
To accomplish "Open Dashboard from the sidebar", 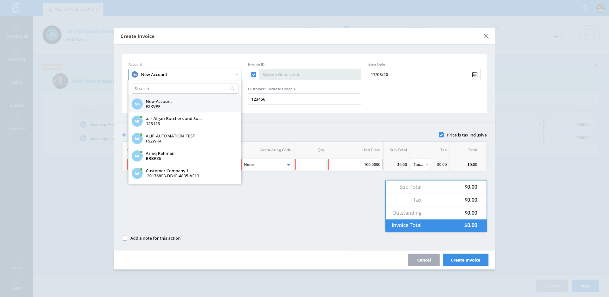I will [x=17, y=31].
